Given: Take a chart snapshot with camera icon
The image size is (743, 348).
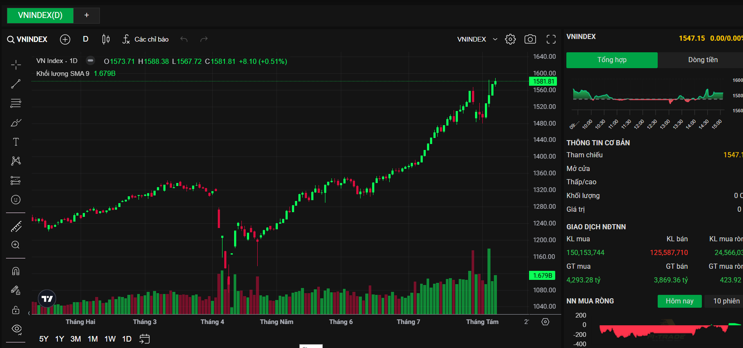Looking at the screenshot, I should 530,39.
